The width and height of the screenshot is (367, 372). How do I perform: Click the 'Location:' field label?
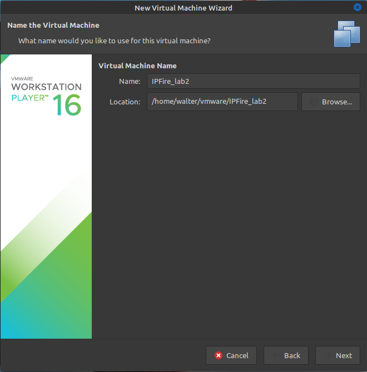(x=125, y=102)
